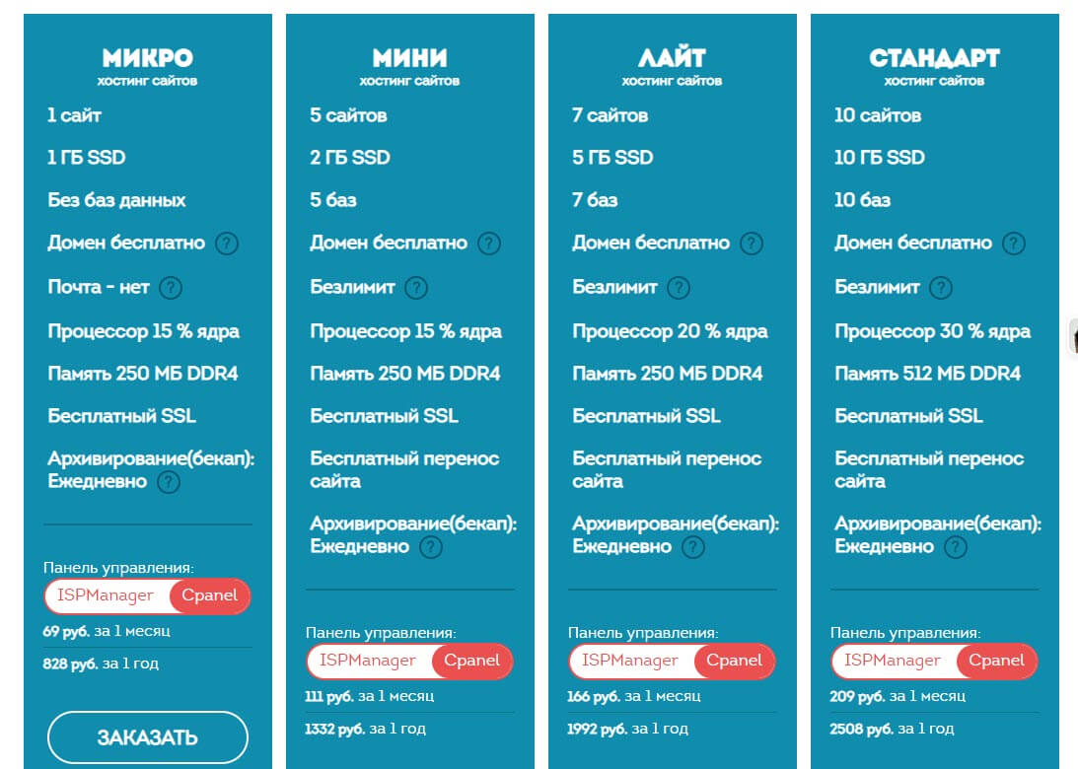The image size is (1078, 769).
Task: Choose Cpanel for the Мини plan
Action: tap(472, 661)
